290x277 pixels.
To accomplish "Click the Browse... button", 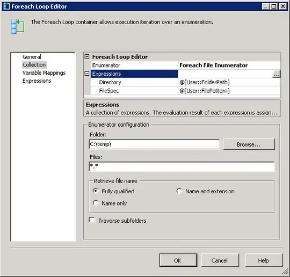I will coord(249,144).
